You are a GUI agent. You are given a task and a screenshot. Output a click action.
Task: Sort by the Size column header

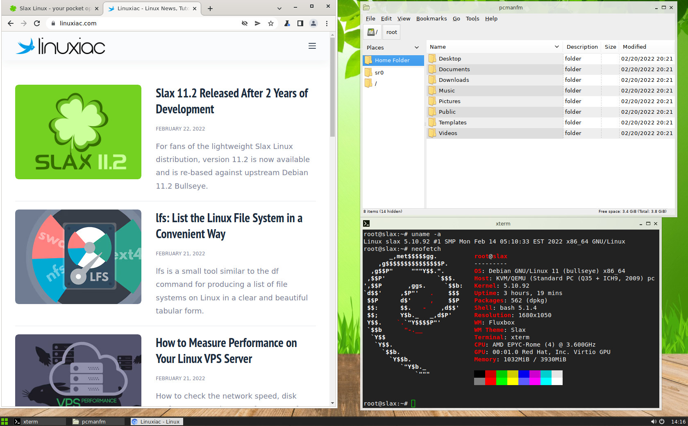click(x=610, y=47)
